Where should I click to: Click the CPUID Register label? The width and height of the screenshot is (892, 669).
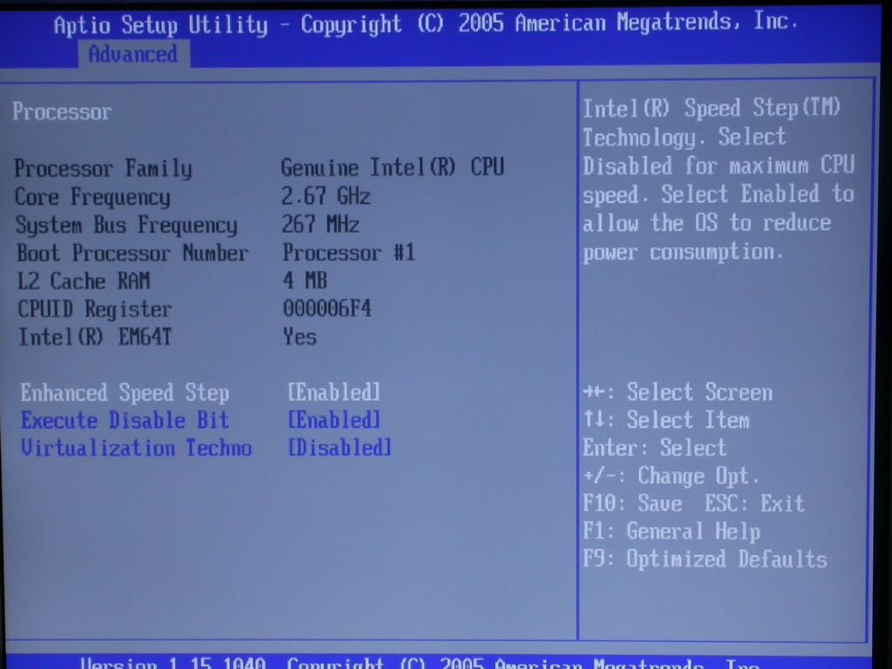coord(94,309)
